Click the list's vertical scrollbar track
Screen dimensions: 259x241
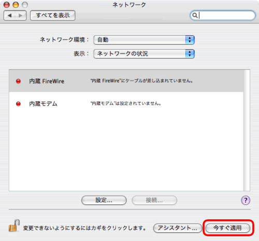tap(247, 130)
